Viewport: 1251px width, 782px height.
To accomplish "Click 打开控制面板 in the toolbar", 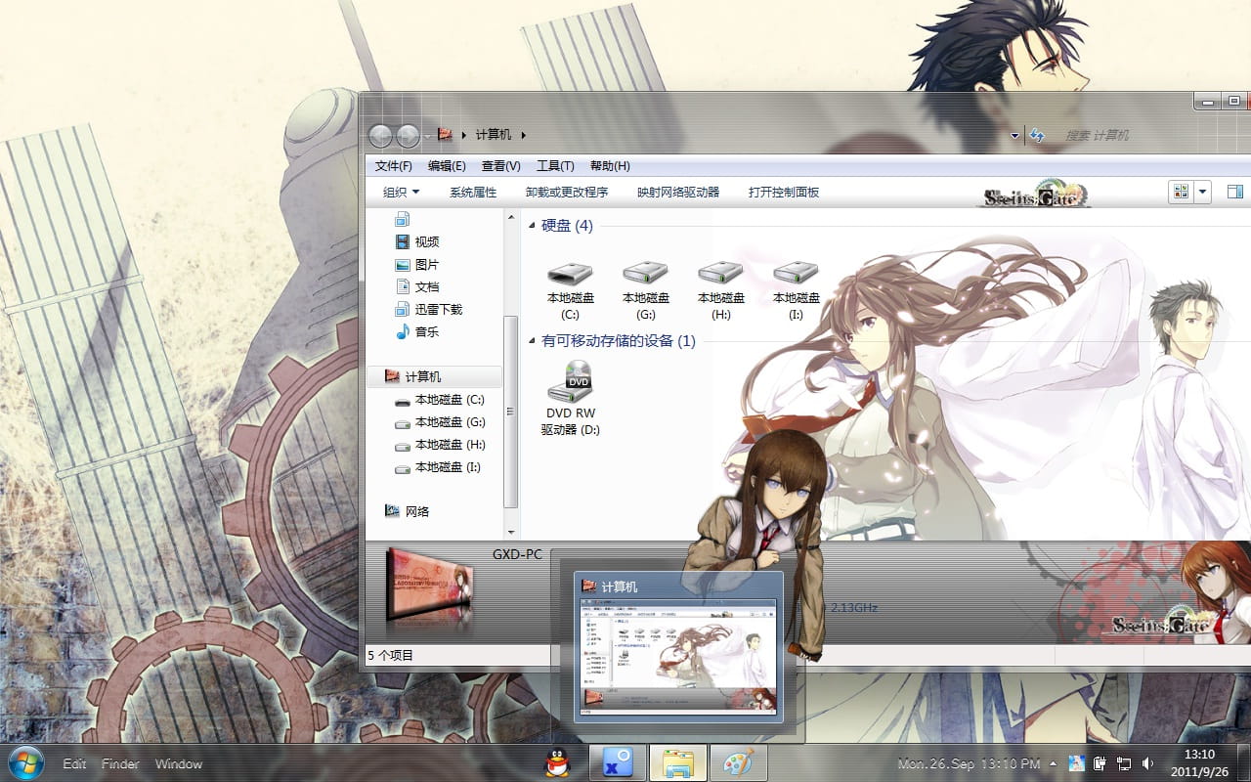I will tap(783, 193).
